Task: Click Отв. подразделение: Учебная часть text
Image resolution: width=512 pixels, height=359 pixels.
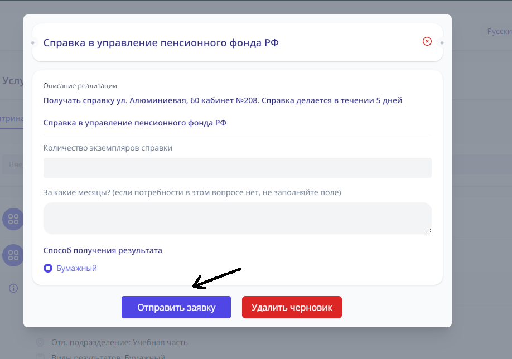Action: [119, 342]
